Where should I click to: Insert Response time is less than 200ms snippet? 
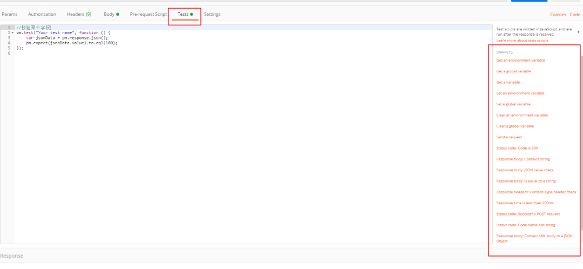(x=525, y=203)
